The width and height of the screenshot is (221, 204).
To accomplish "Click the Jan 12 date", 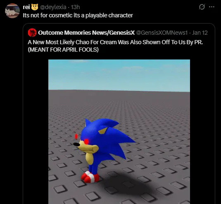I will (200, 33).
